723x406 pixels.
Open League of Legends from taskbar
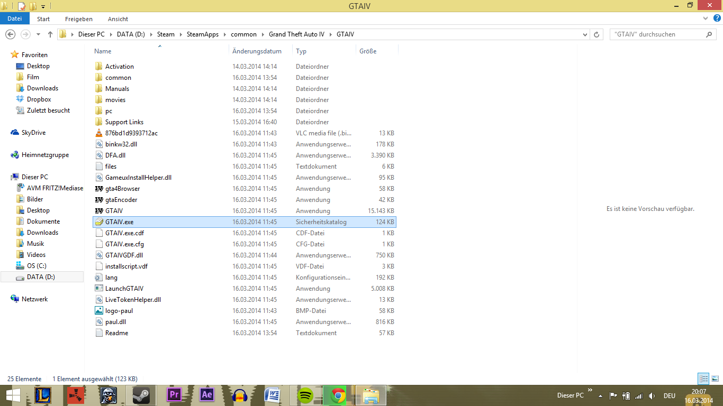tap(43, 395)
